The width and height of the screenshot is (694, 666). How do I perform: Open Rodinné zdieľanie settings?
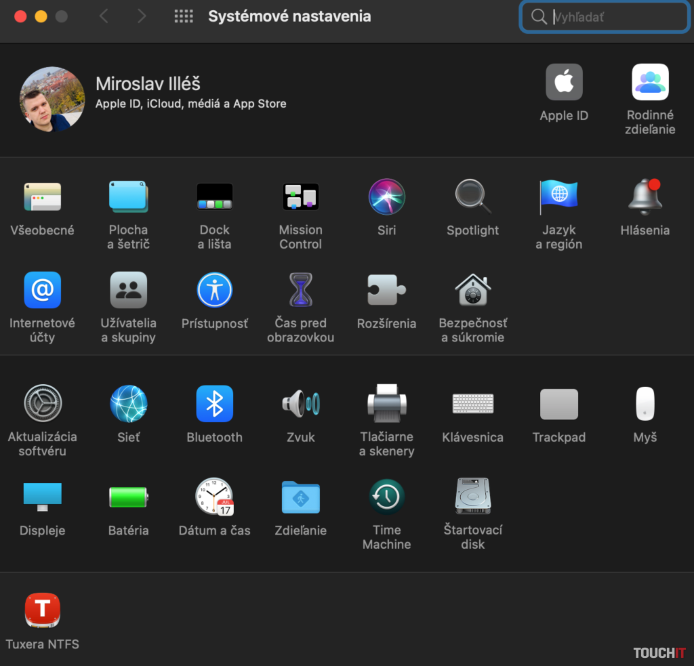pyautogui.click(x=649, y=81)
